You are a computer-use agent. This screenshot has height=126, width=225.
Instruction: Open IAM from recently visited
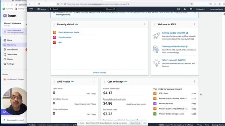[x=60, y=42]
